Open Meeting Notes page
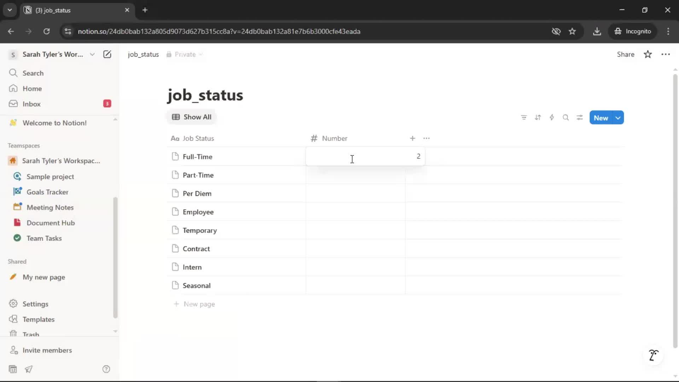The image size is (679, 382). coord(50,208)
